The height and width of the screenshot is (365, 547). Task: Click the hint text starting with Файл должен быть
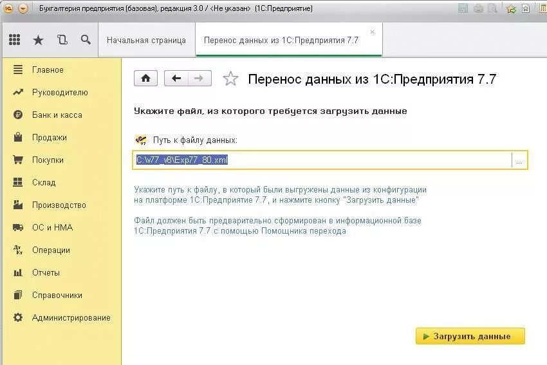click(x=278, y=226)
